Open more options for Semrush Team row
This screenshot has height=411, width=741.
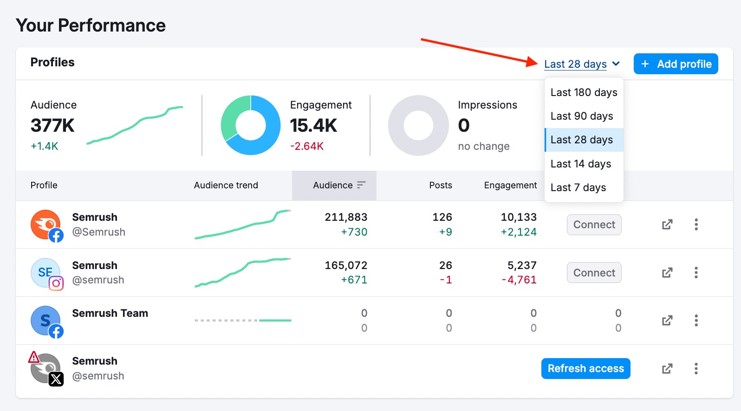point(696,321)
